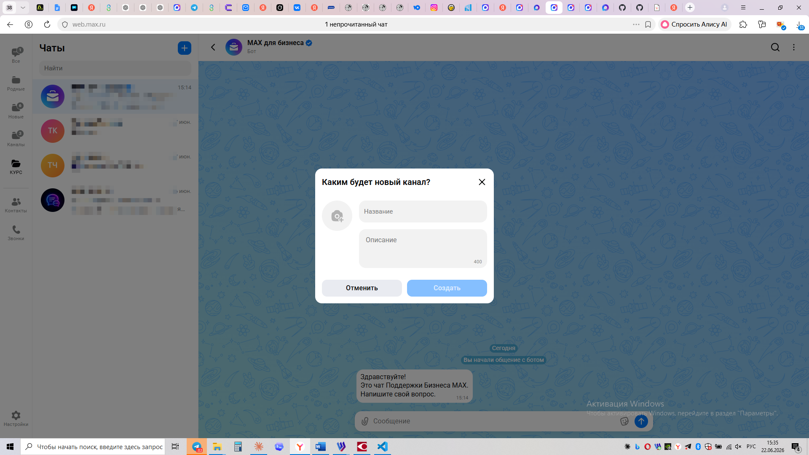Click the Найти chat search field
The width and height of the screenshot is (809, 455).
[x=115, y=68]
